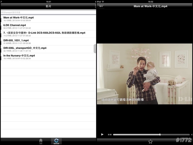The height and width of the screenshot is (145, 193).
Task: Tap the 影片 title in the list header
Action: (x=48, y=6)
